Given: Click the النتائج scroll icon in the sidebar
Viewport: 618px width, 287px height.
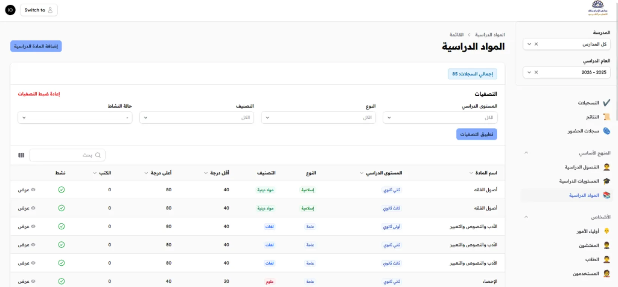Looking at the screenshot, I should (x=606, y=117).
